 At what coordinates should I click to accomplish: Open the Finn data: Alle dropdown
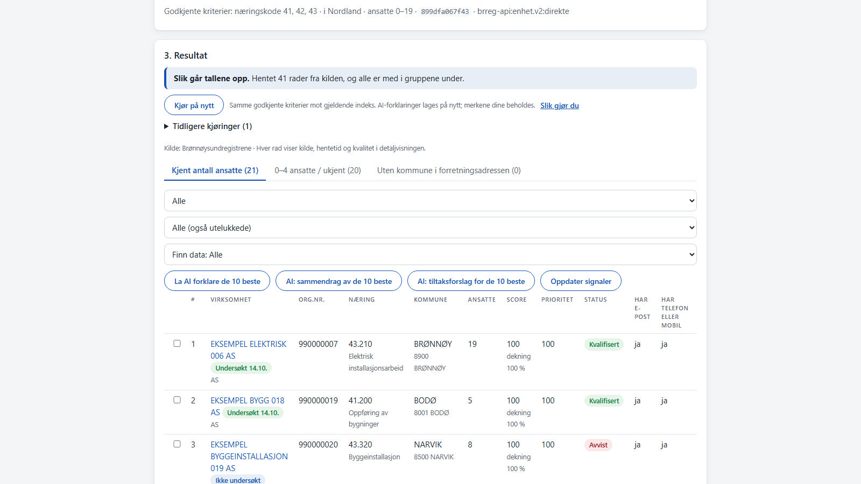pyautogui.click(x=430, y=254)
